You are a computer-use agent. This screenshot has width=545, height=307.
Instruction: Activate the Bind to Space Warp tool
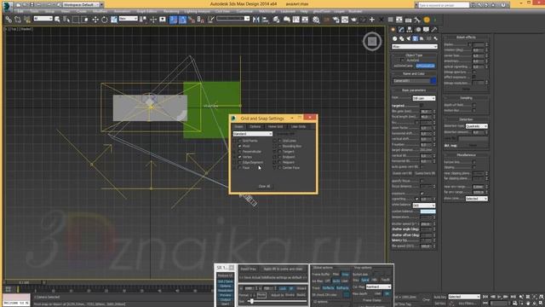tap(26, 20)
